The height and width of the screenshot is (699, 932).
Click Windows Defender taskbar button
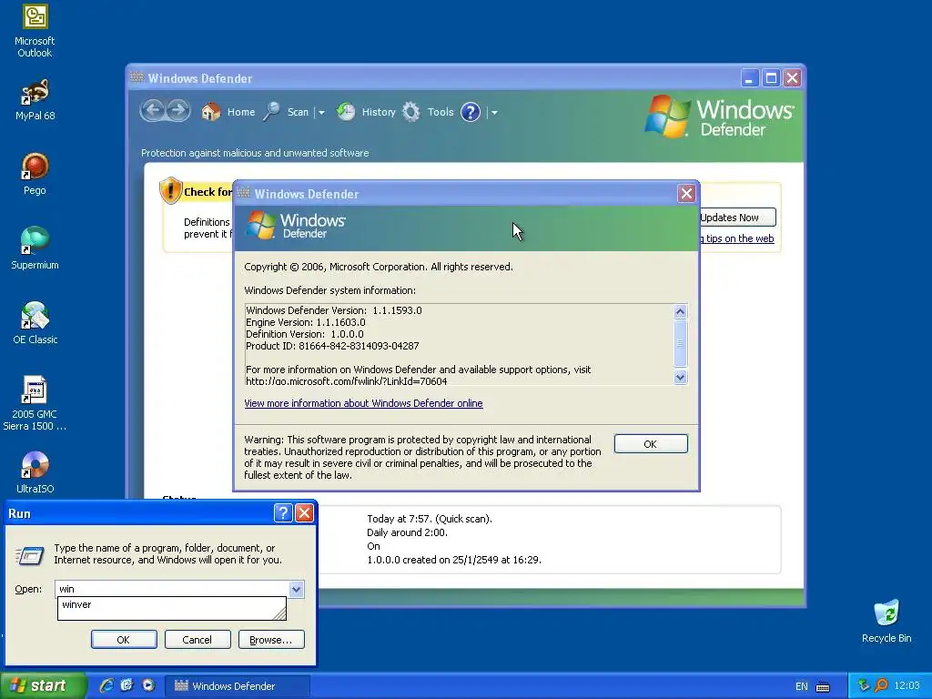(x=237, y=686)
